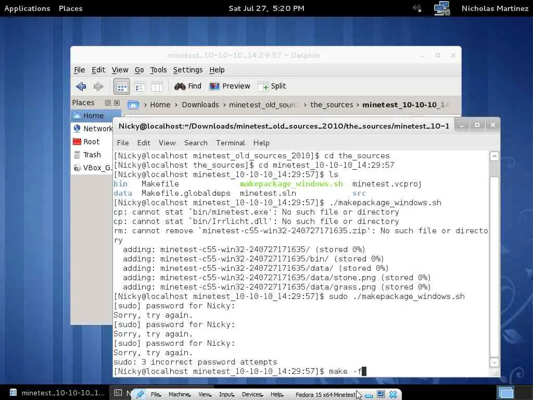Image resolution: width=533 pixels, height=400 pixels.
Task: Click the Back arrow in Dolphin
Action: click(81, 86)
